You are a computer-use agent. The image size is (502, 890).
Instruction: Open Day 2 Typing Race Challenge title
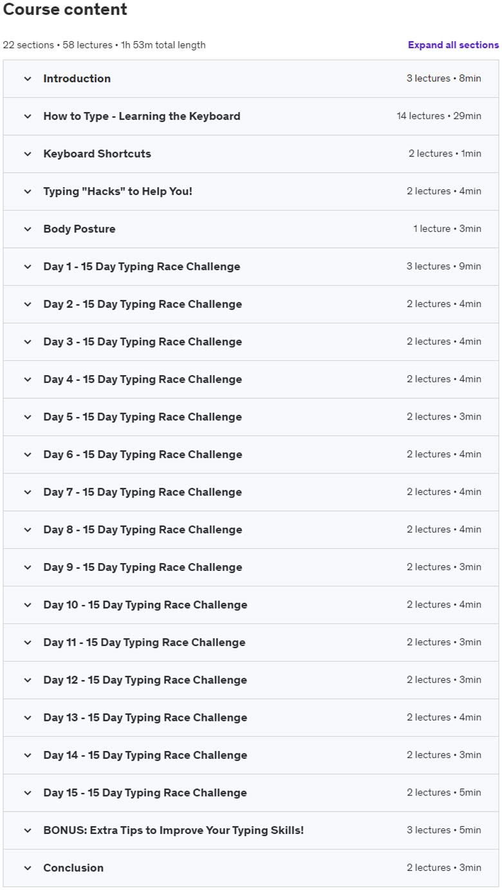(143, 304)
